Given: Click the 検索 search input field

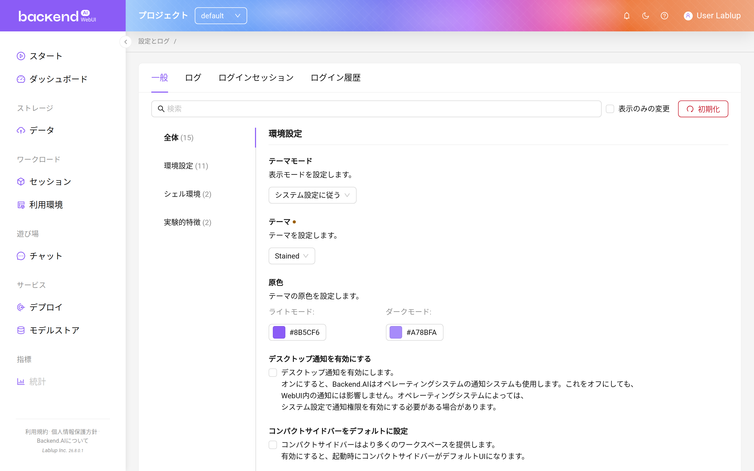Looking at the screenshot, I should (x=376, y=109).
